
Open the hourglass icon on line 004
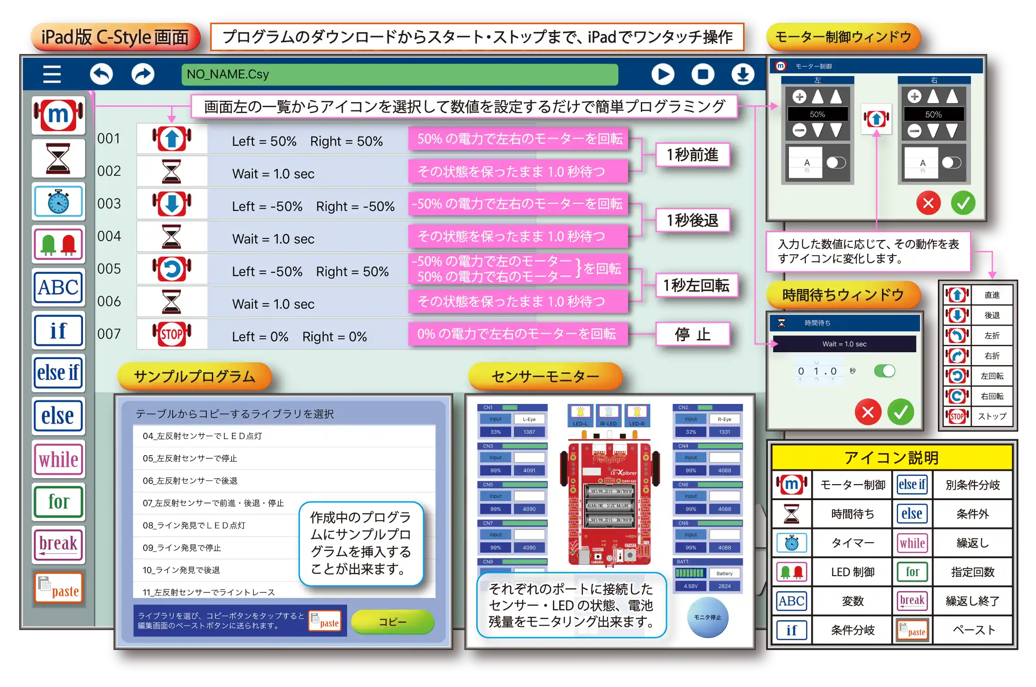171,237
